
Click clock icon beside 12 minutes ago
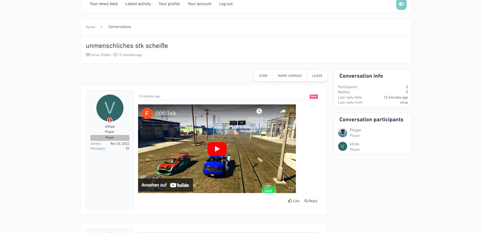coord(115,55)
